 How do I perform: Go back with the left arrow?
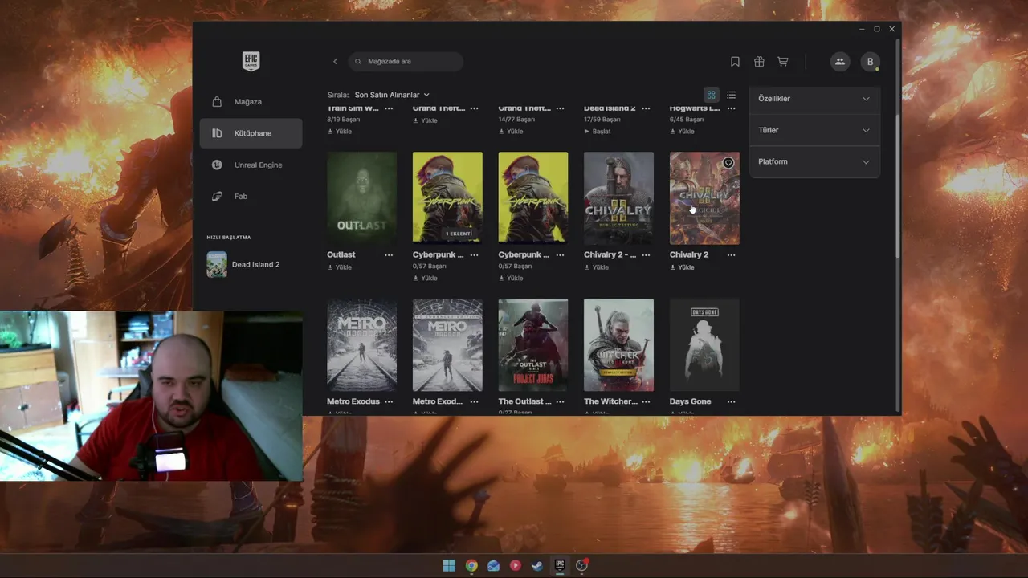pos(336,61)
